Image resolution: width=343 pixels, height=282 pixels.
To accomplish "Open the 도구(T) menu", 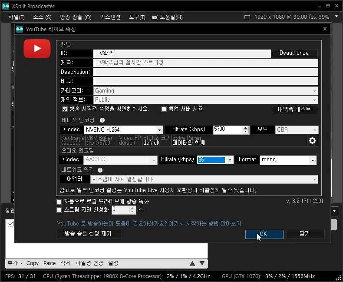I will (x=137, y=17).
